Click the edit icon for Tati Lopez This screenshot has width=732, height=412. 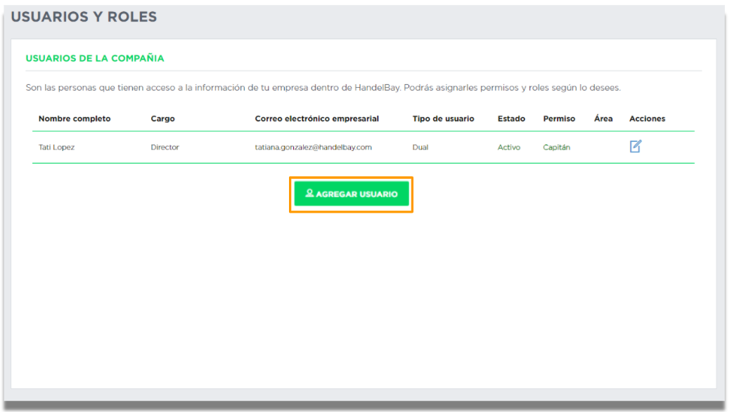[x=636, y=147]
